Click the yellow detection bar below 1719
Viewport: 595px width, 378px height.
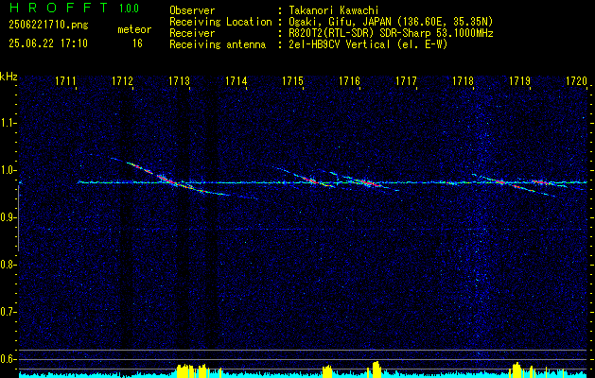(x=516, y=369)
